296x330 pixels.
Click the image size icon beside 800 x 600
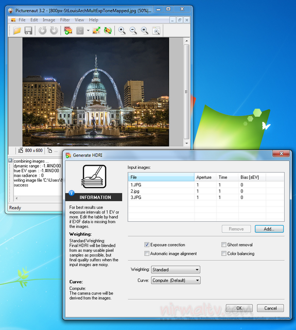21,150
